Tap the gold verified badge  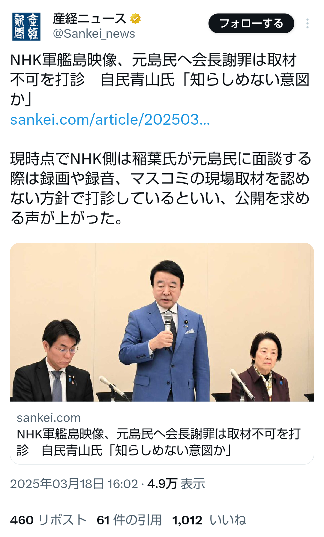click(135, 19)
